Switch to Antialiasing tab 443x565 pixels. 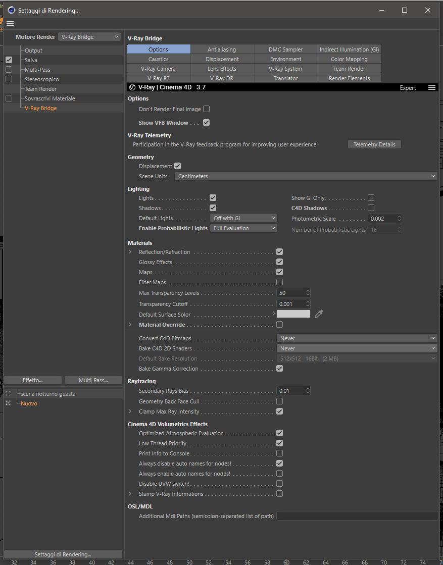click(x=222, y=49)
